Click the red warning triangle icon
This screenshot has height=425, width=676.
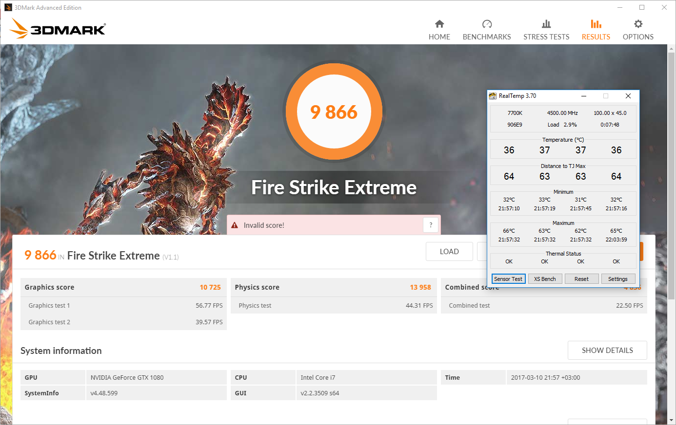tap(235, 225)
